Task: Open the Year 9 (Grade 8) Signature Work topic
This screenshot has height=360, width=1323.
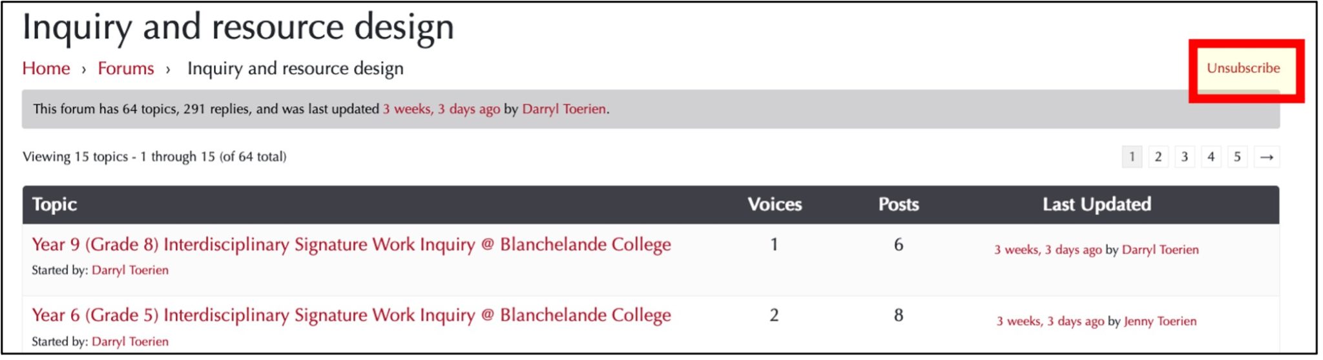Action: click(351, 245)
